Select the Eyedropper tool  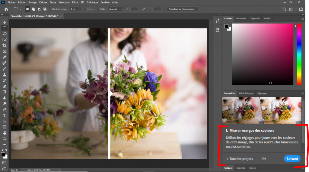pyautogui.click(x=5, y=57)
